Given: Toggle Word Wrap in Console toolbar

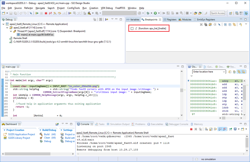Looking at the screenshot, I should point(215,129).
